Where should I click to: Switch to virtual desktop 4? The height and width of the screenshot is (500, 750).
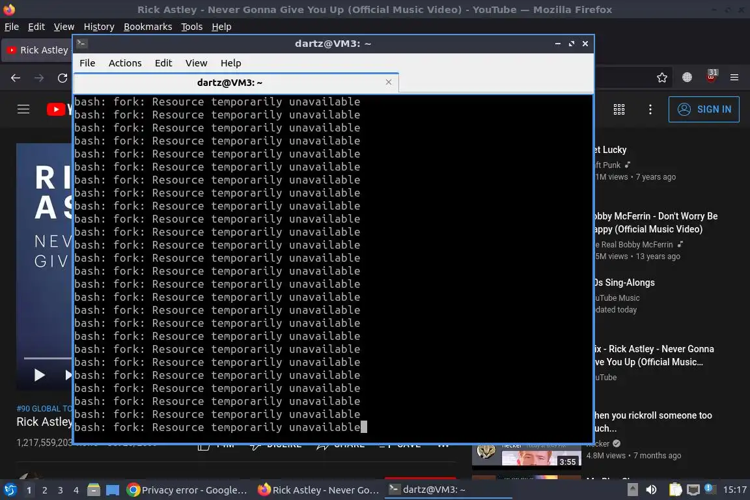point(76,490)
